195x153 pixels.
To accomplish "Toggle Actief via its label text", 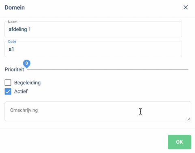I will (21, 91).
